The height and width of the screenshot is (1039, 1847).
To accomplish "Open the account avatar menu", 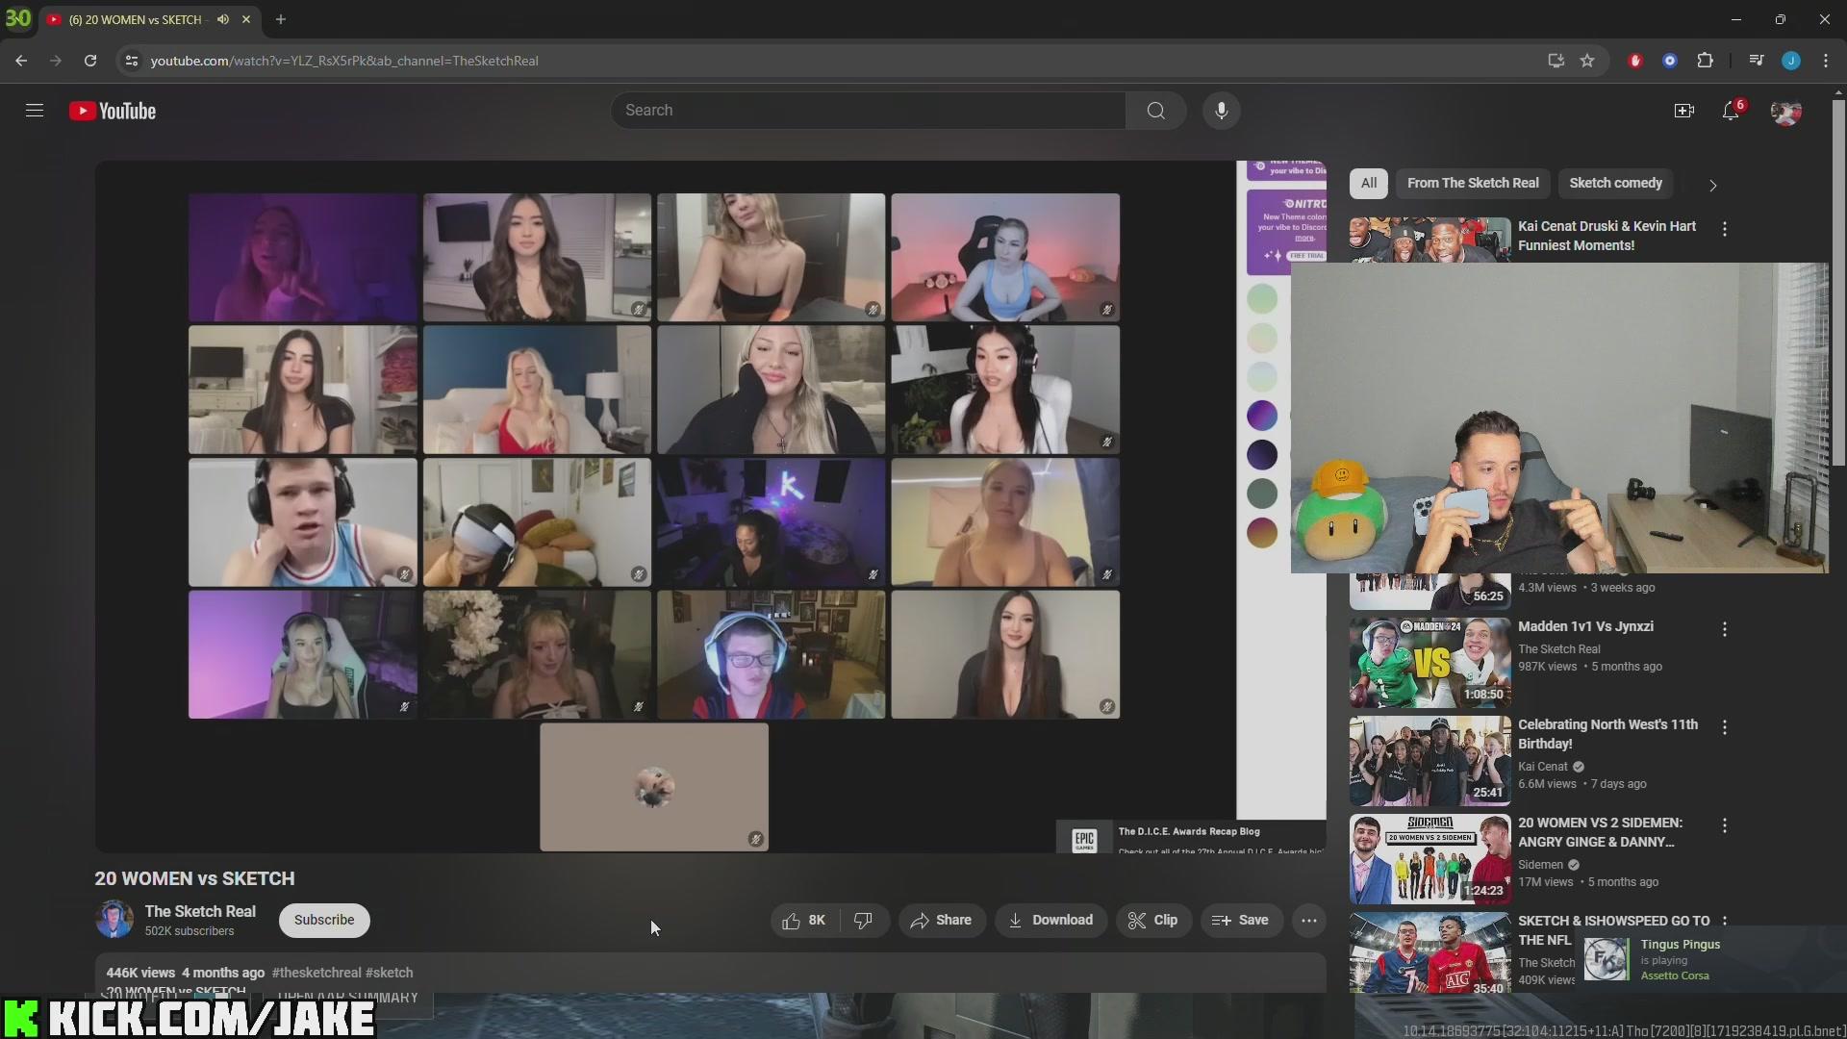I will click(x=1786, y=113).
